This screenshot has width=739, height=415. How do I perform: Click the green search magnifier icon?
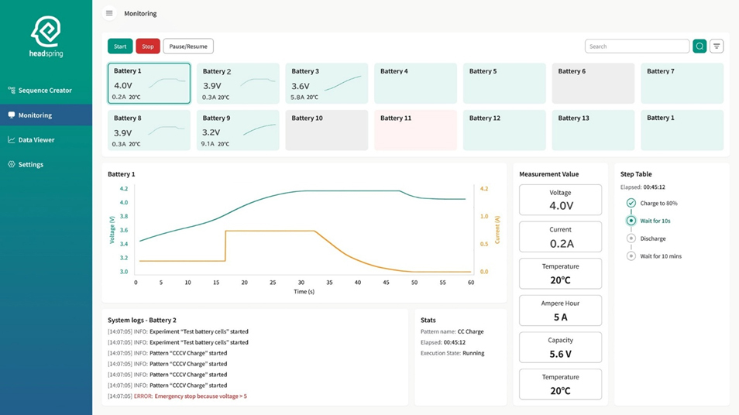pyautogui.click(x=699, y=46)
